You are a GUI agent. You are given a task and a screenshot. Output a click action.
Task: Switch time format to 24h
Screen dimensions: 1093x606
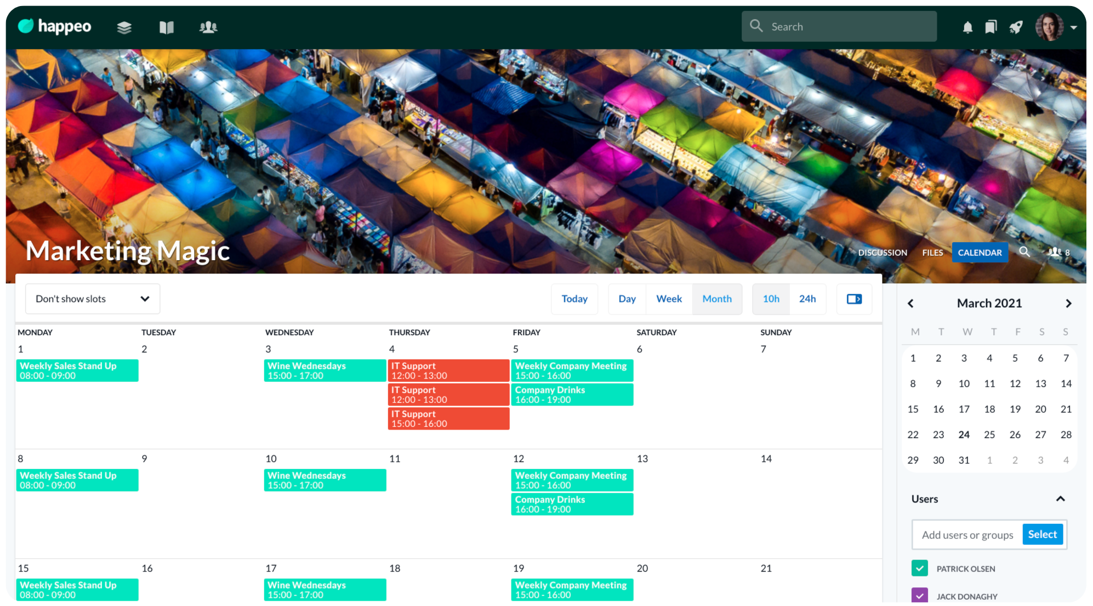pyautogui.click(x=807, y=299)
